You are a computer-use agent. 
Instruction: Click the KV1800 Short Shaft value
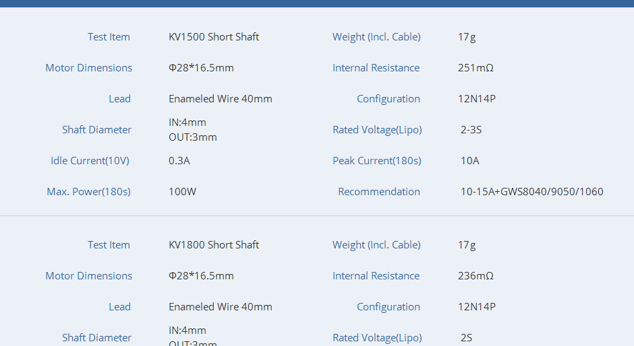(214, 245)
